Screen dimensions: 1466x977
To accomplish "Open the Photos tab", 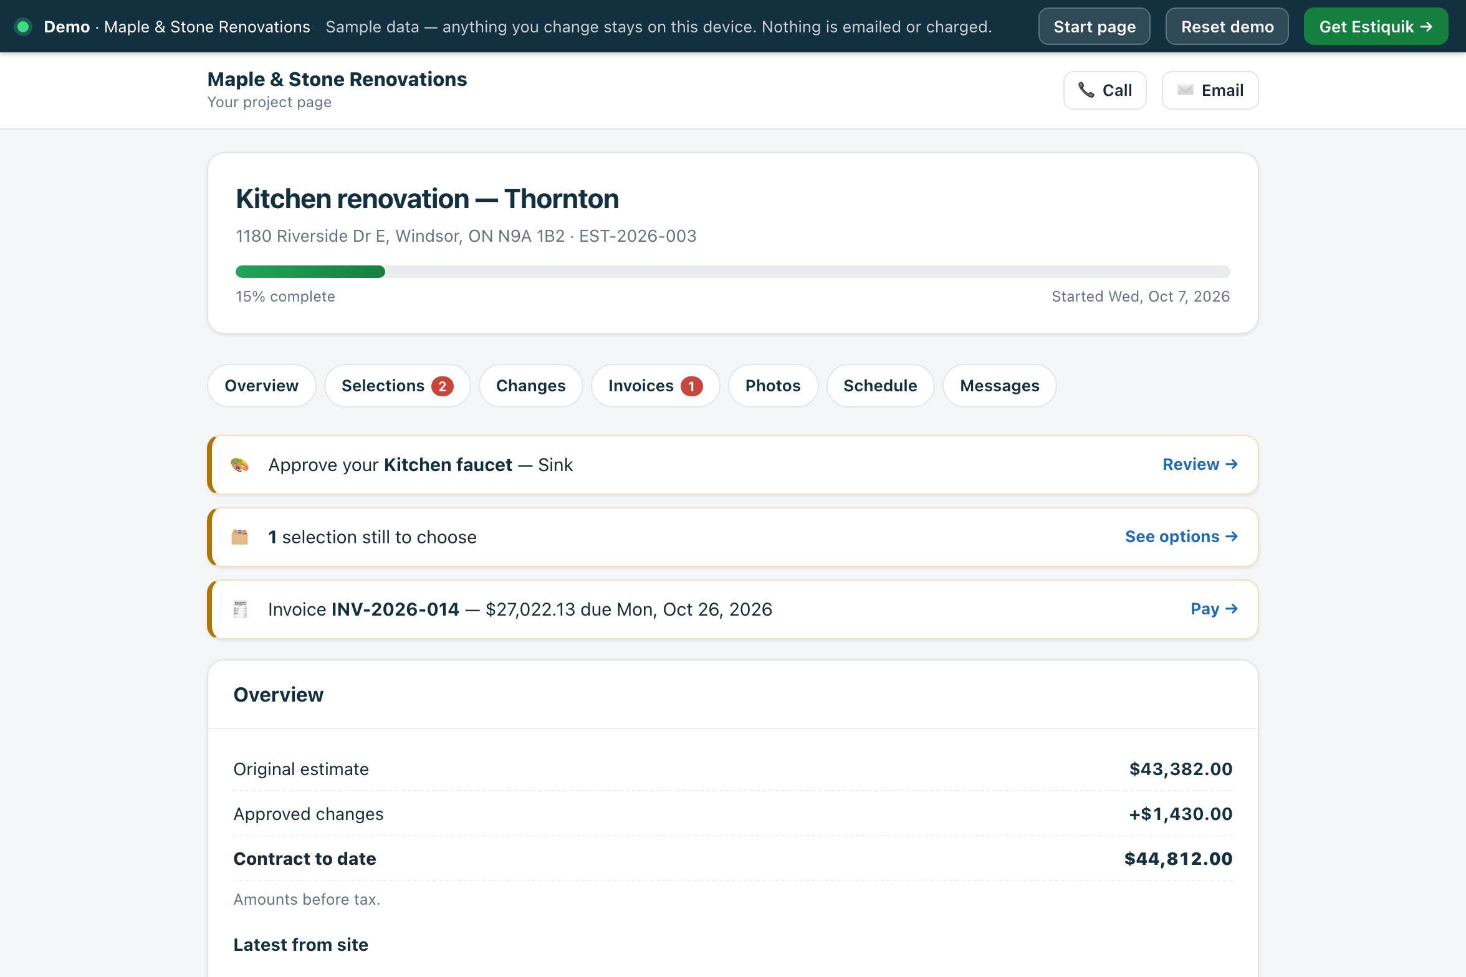I will pyautogui.click(x=773, y=386).
